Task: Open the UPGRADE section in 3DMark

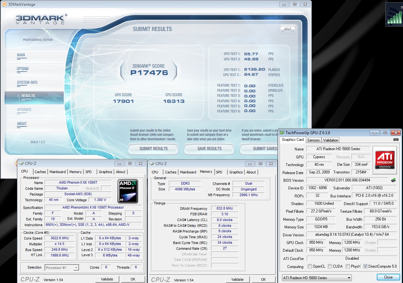Action: pos(24,110)
